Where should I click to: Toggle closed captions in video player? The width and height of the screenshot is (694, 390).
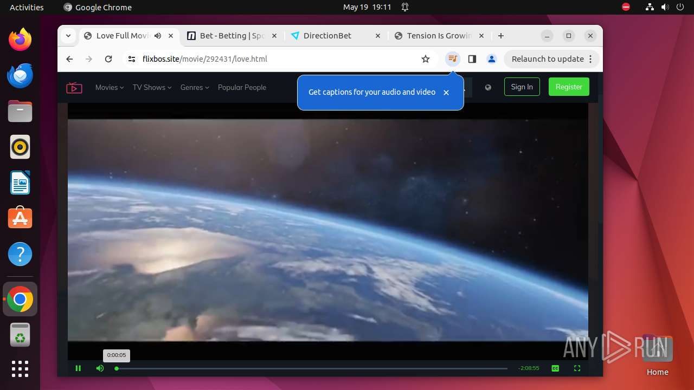click(555, 368)
